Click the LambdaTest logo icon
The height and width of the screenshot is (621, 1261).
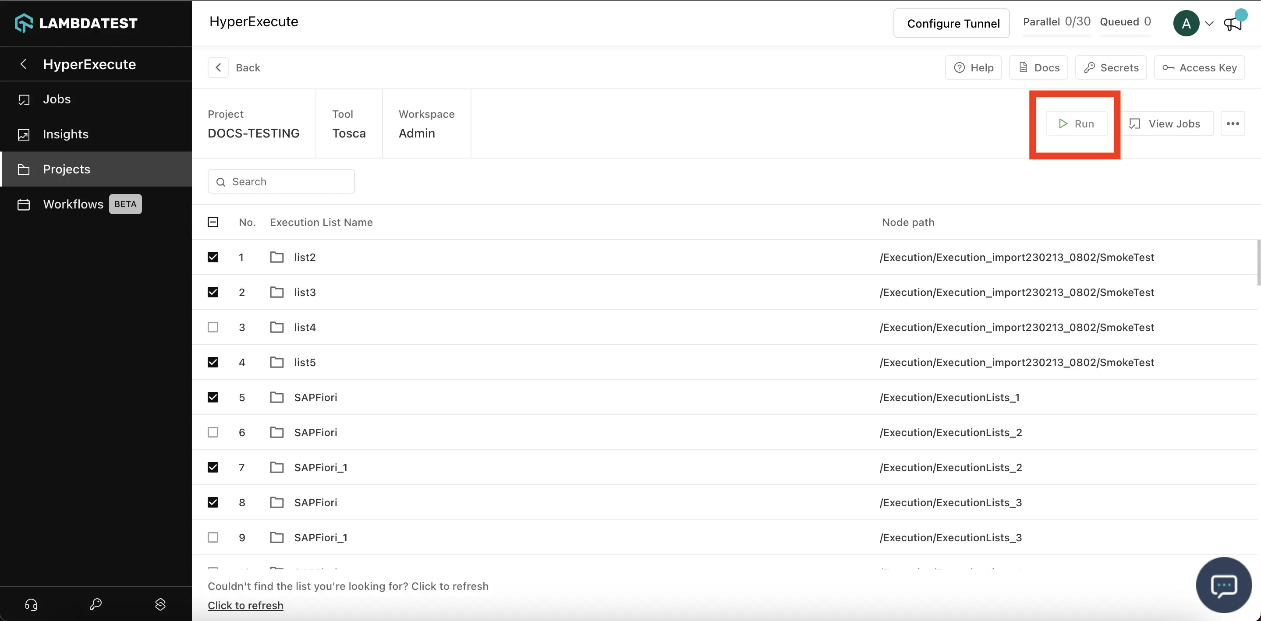click(x=24, y=23)
